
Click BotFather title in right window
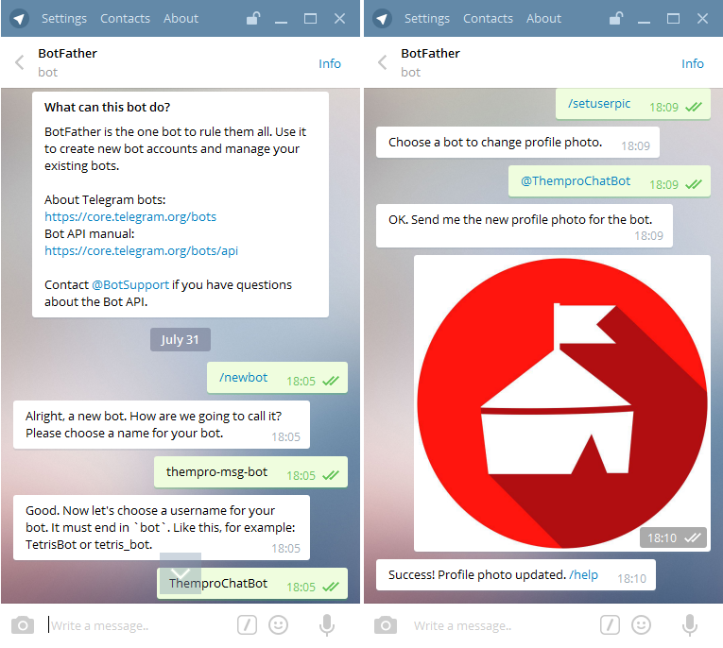(430, 54)
